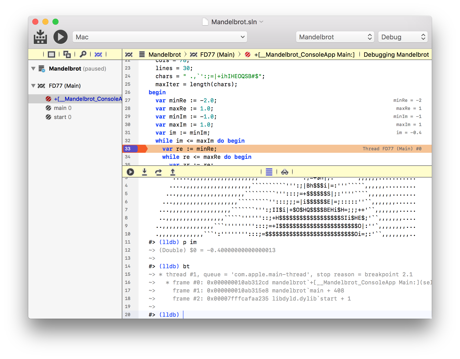
Task: Click the main 0 frame stripe icon
Action: tap(48, 108)
